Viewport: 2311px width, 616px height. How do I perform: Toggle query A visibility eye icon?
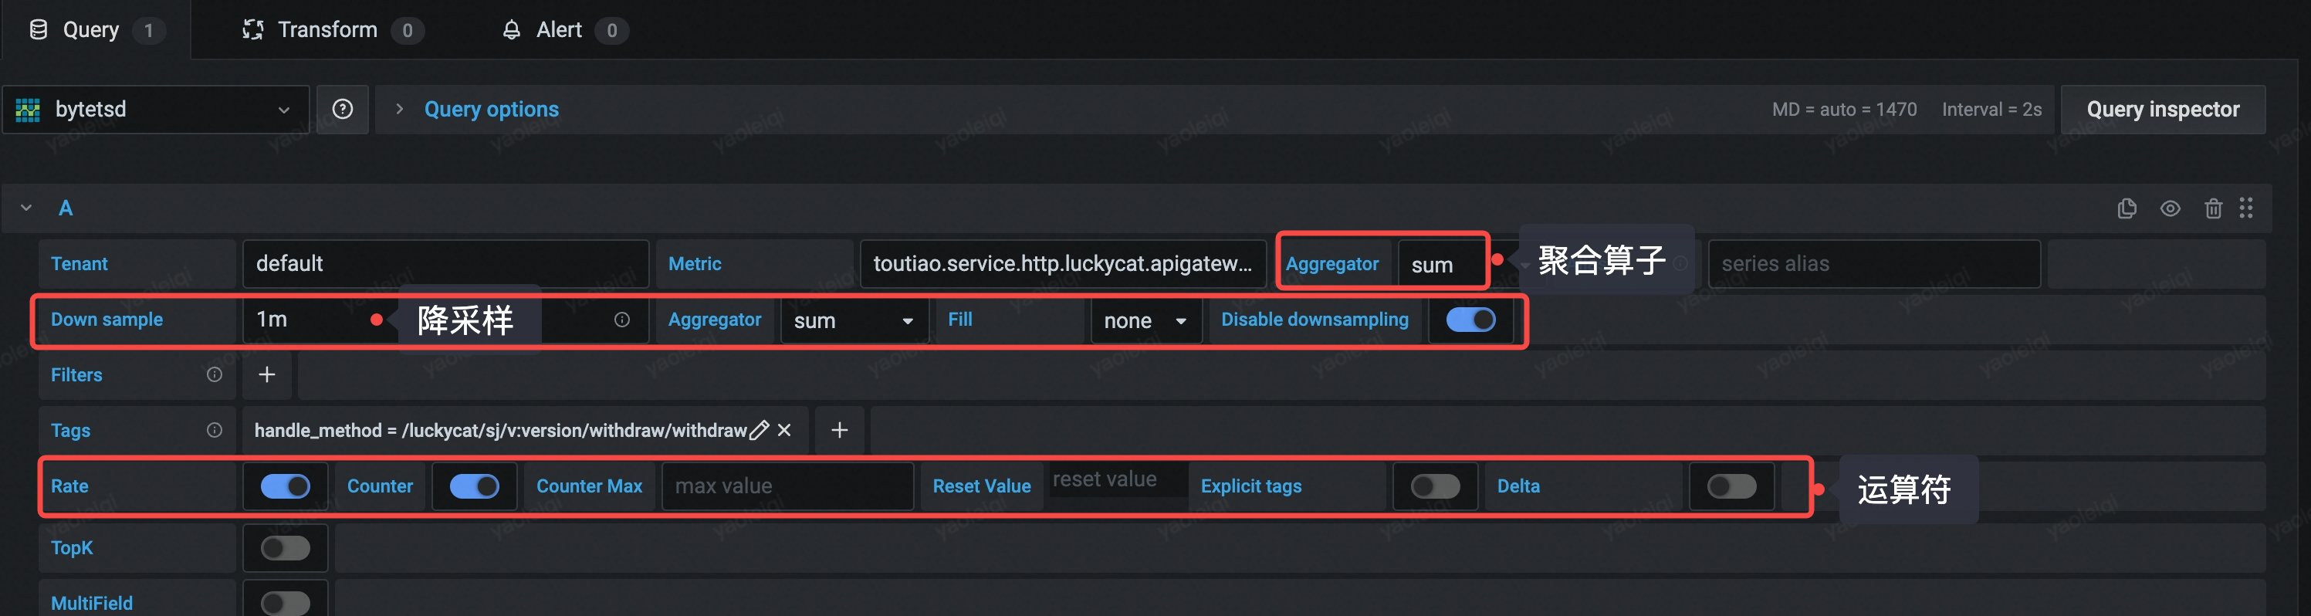[x=2171, y=209]
